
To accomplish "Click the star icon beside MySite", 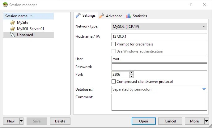I will click(13, 23).
